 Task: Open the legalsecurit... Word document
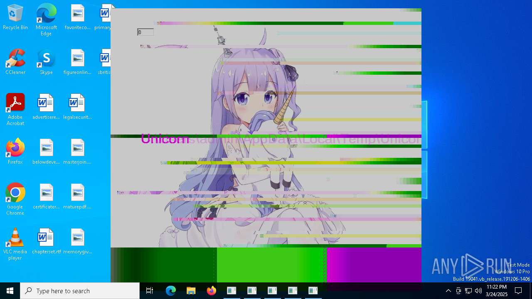[77, 107]
